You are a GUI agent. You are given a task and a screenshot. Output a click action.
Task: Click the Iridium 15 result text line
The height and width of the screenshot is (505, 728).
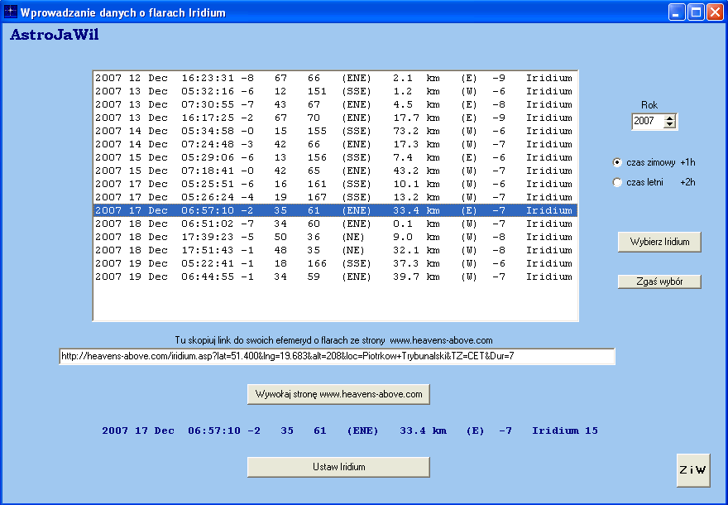point(350,430)
